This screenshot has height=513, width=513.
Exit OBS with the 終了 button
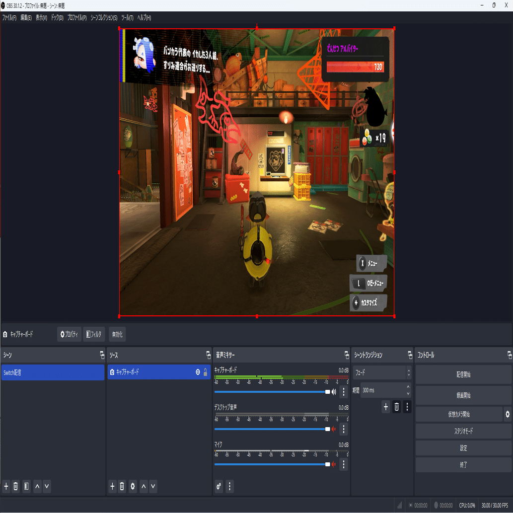click(463, 465)
